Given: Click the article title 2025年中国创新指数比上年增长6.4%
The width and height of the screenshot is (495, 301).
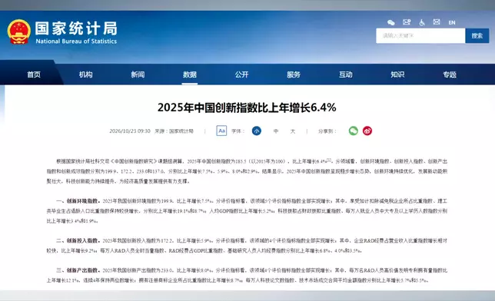Looking at the screenshot, I should click(247, 107).
